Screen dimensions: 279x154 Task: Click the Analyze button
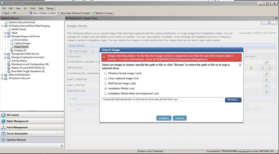coord(164,118)
